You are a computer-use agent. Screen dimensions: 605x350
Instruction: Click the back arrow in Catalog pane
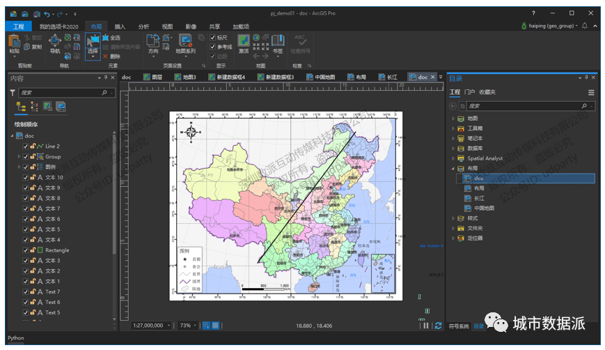pyautogui.click(x=453, y=106)
